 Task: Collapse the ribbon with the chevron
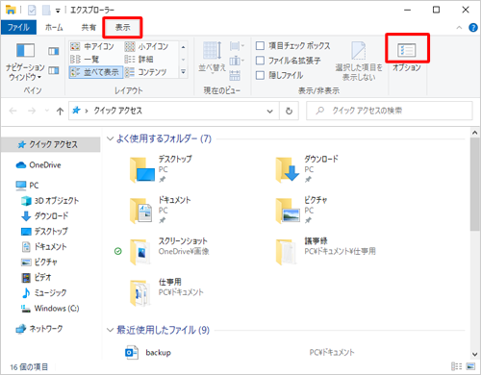[459, 28]
